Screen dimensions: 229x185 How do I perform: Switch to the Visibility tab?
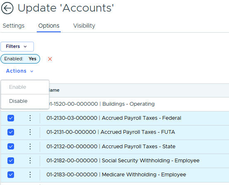click(84, 26)
